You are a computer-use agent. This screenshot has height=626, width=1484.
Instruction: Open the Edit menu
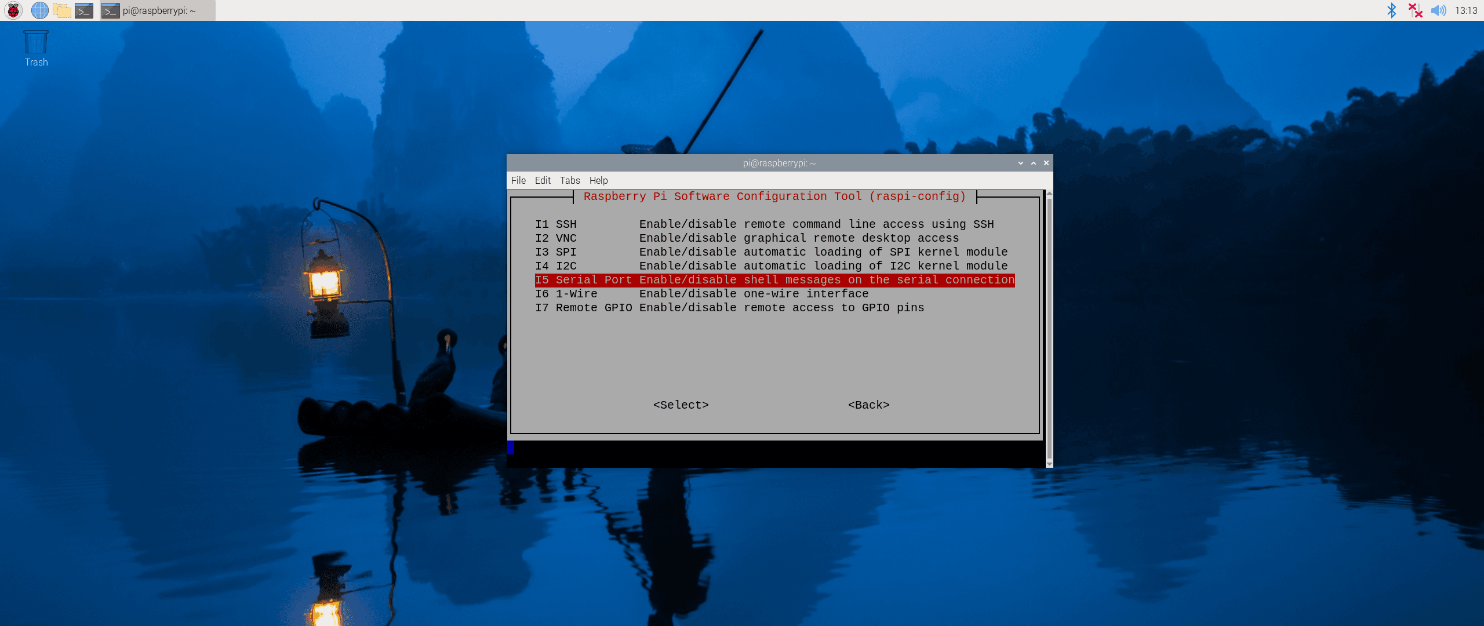tap(542, 180)
